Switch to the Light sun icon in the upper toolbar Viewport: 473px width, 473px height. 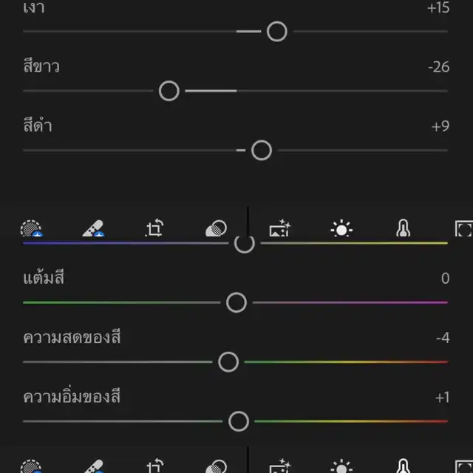click(x=341, y=229)
